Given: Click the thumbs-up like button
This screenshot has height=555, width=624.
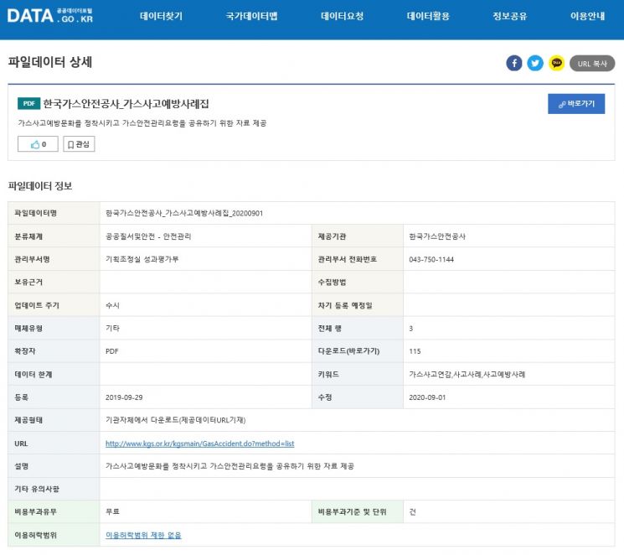Looking at the screenshot, I should coord(38,144).
